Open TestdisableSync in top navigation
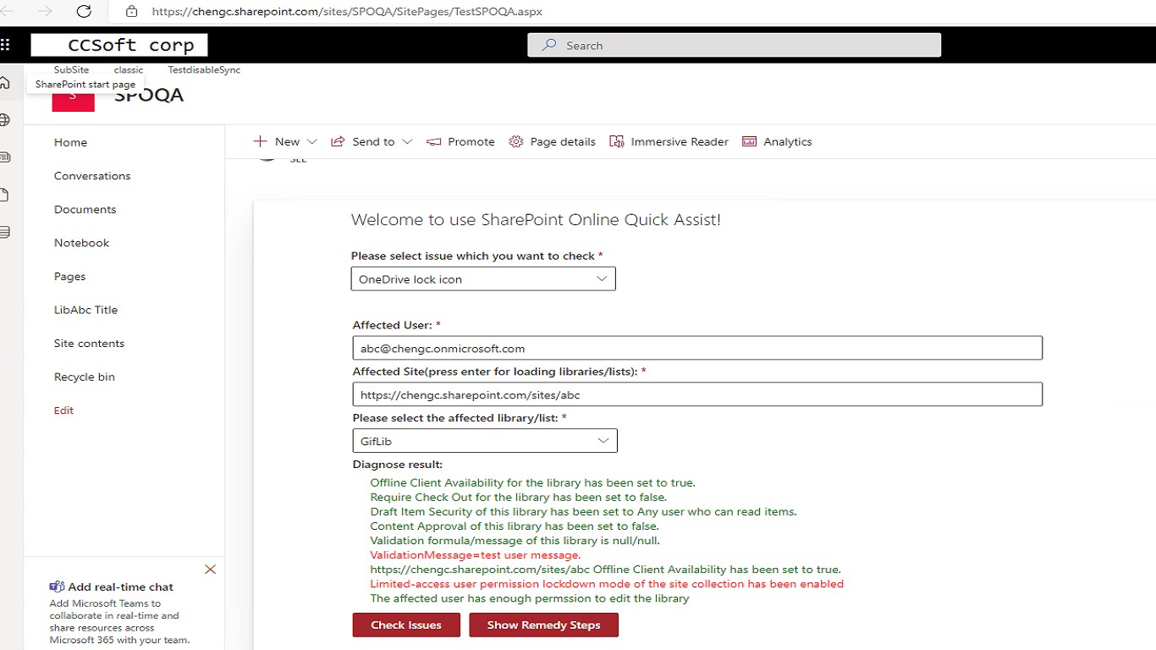Image resolution: width=1156 pixels, height=650 pixels. click(204, 70)
